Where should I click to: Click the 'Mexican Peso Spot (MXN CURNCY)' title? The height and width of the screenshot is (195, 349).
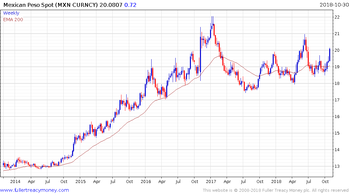coord(51,5)
